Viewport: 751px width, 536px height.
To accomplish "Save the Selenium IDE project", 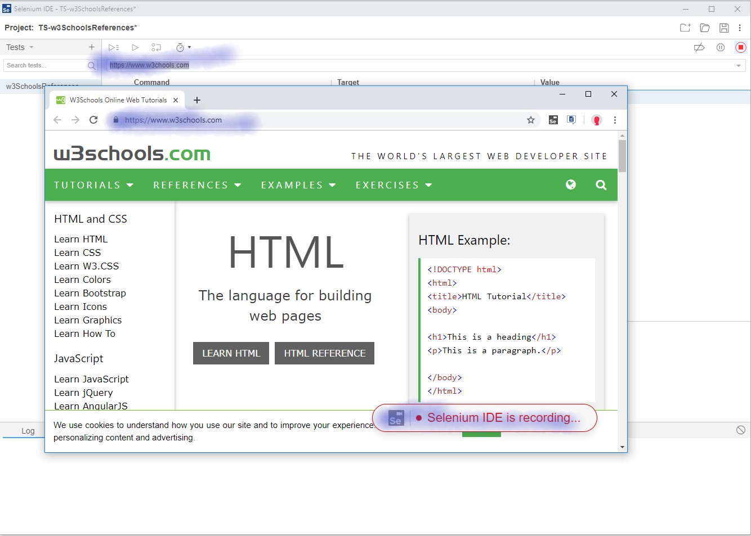I will (725, 28).
